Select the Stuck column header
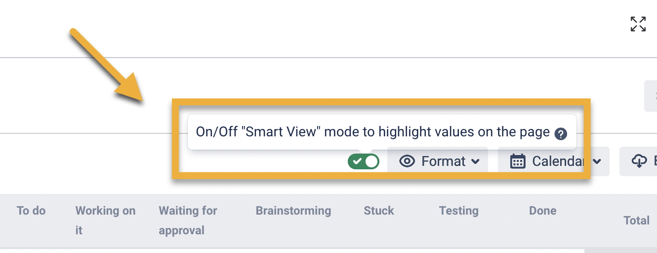657x253 pixels. (x=379, y=211)
